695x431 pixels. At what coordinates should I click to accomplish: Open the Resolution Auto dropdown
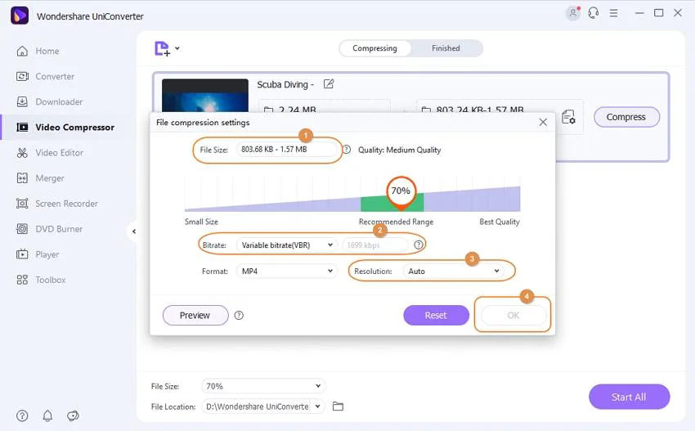(x=453, y=272)
